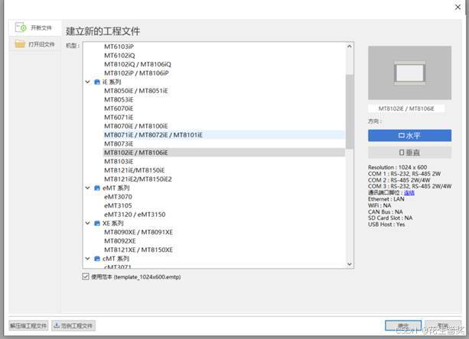Select model MT6103iP
Viewport: 469px width, 339px height.
[119, 47]
